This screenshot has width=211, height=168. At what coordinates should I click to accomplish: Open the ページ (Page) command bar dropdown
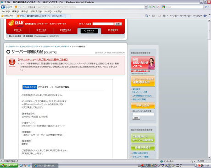coord(174,16)
